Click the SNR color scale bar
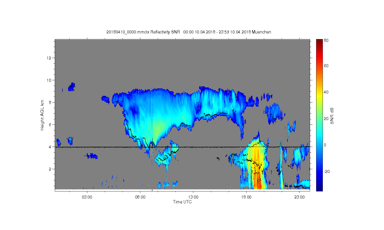384x230 pixels. click(319, 115)
